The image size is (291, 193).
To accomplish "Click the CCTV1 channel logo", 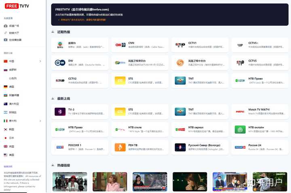I will tap(180, 45).
